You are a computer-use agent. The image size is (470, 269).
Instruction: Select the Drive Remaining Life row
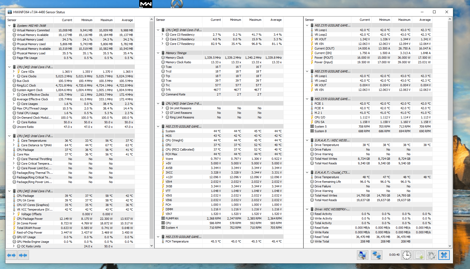pyautogui.click(x=368, y=182)
